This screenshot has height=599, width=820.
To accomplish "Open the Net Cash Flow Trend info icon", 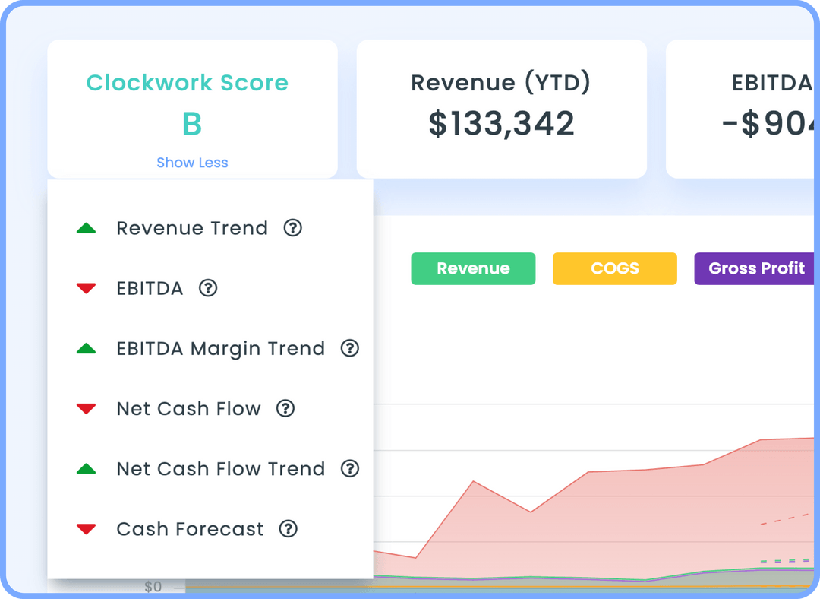I will 350,468.
